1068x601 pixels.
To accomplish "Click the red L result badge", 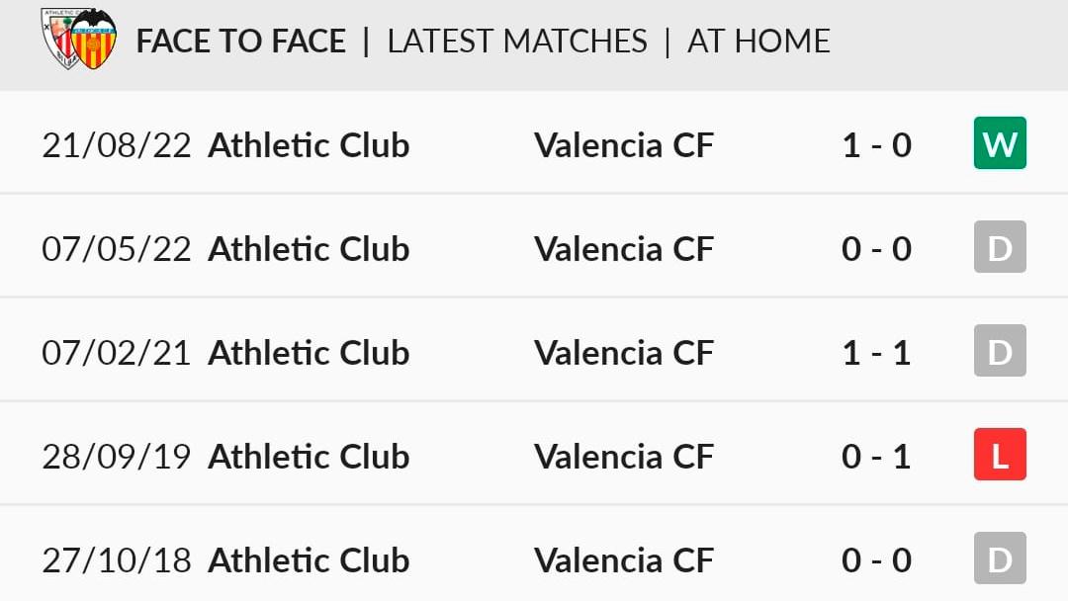I will [x=1000, y=455].
